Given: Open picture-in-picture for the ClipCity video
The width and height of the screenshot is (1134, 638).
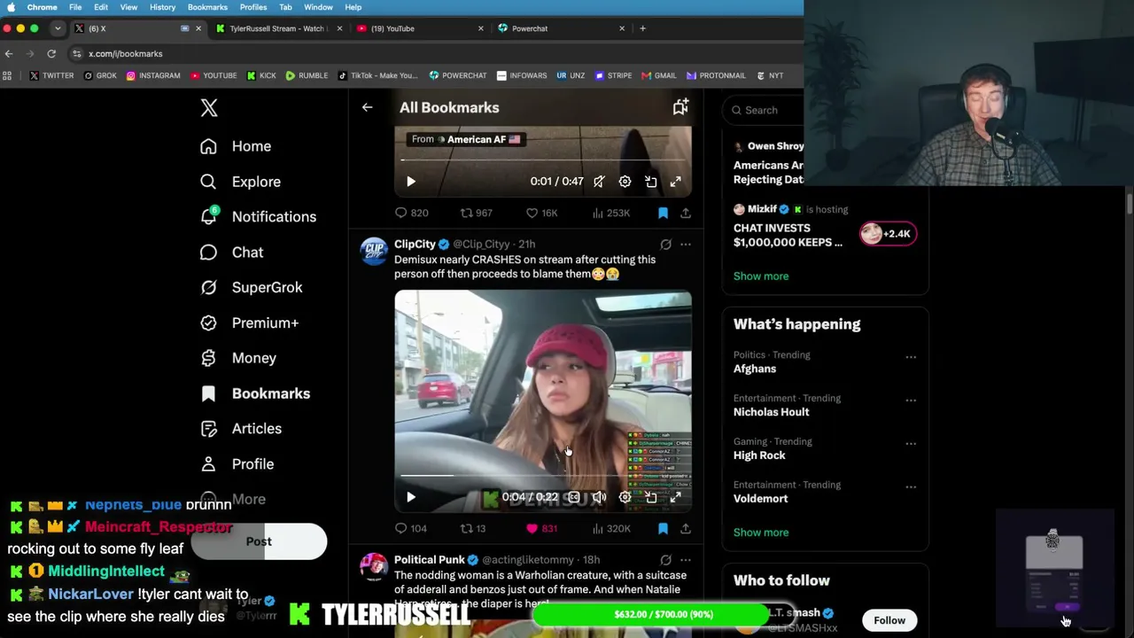Looking at the screenshot, I should click(651, 497).
